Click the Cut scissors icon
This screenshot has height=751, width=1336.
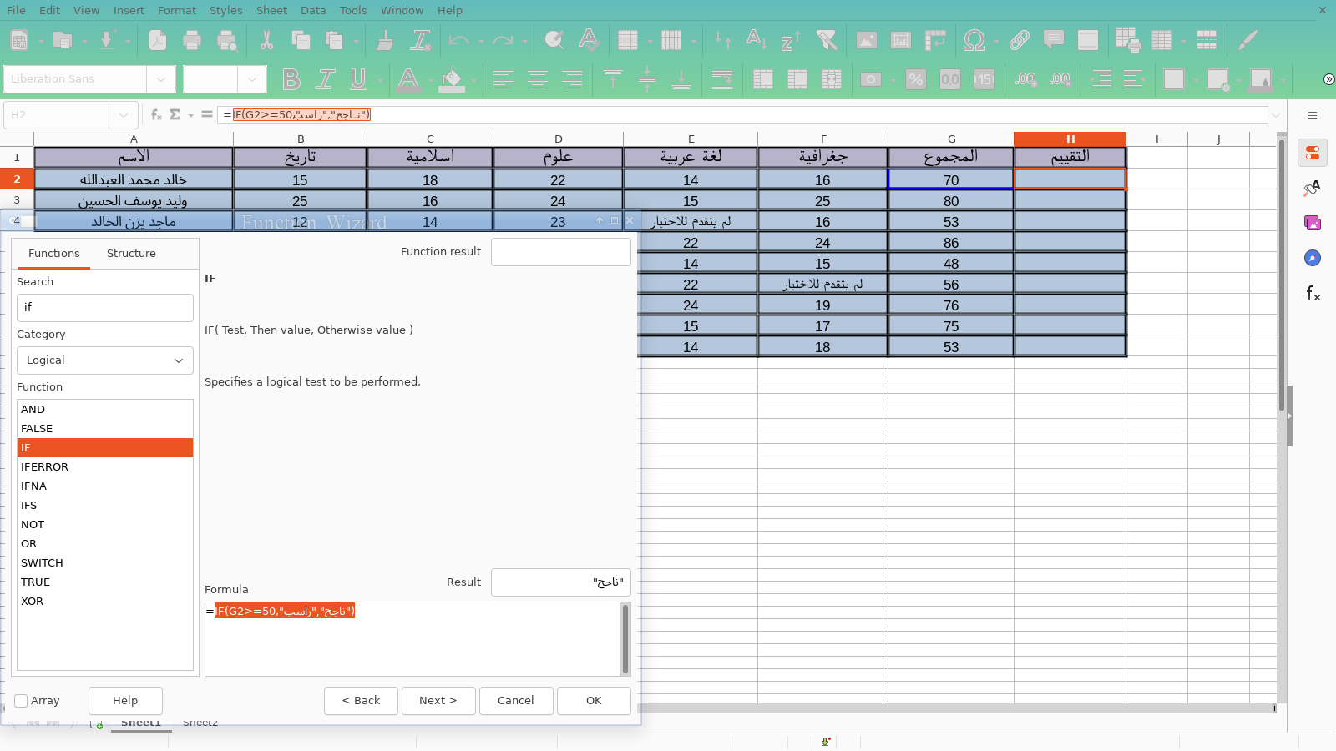[266, 40]
